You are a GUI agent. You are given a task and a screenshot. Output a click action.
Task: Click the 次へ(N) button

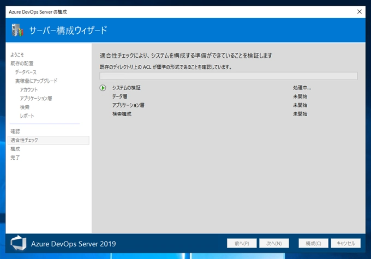274,243
